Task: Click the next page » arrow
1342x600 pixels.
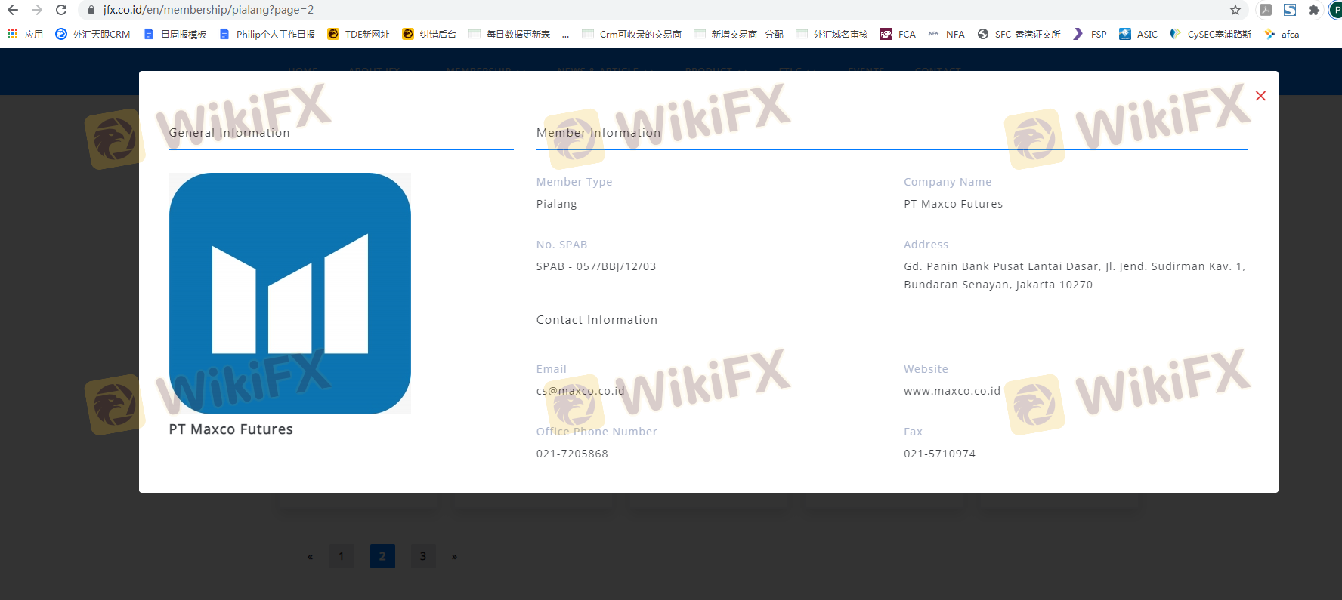Action: (454, 557)
